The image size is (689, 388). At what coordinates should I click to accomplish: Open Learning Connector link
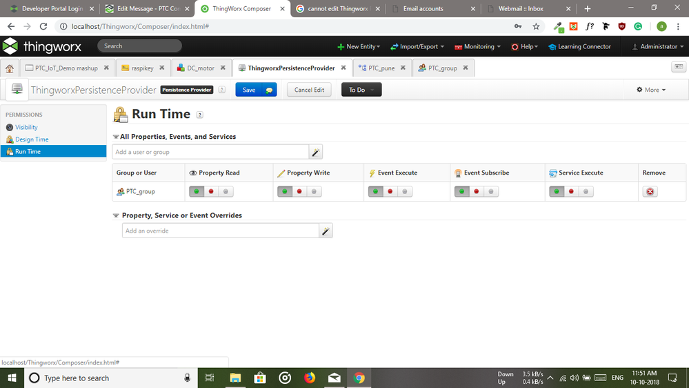579,47
